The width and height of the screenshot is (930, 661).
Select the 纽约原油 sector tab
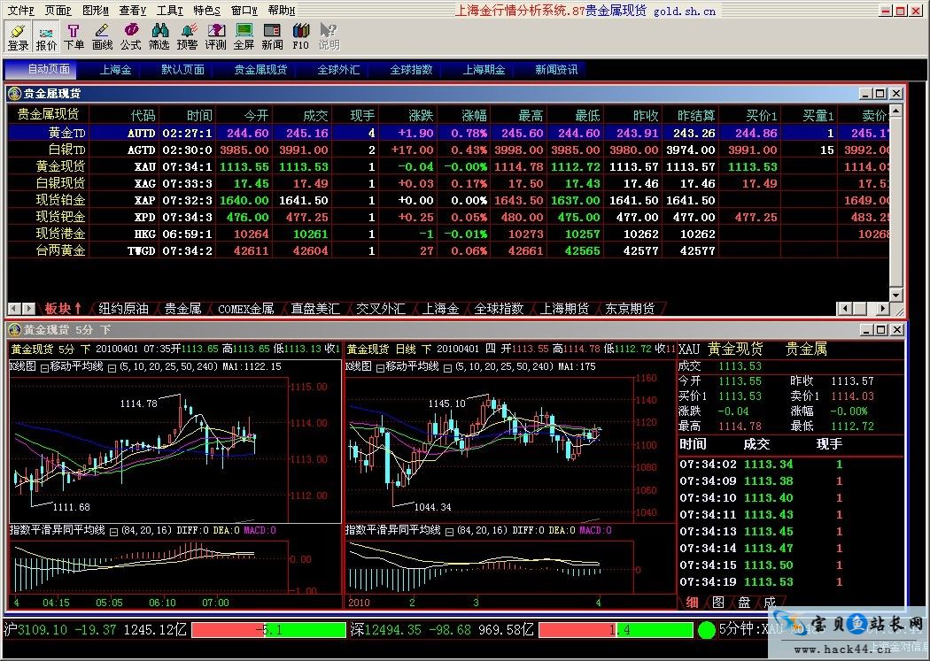point(123,309)
